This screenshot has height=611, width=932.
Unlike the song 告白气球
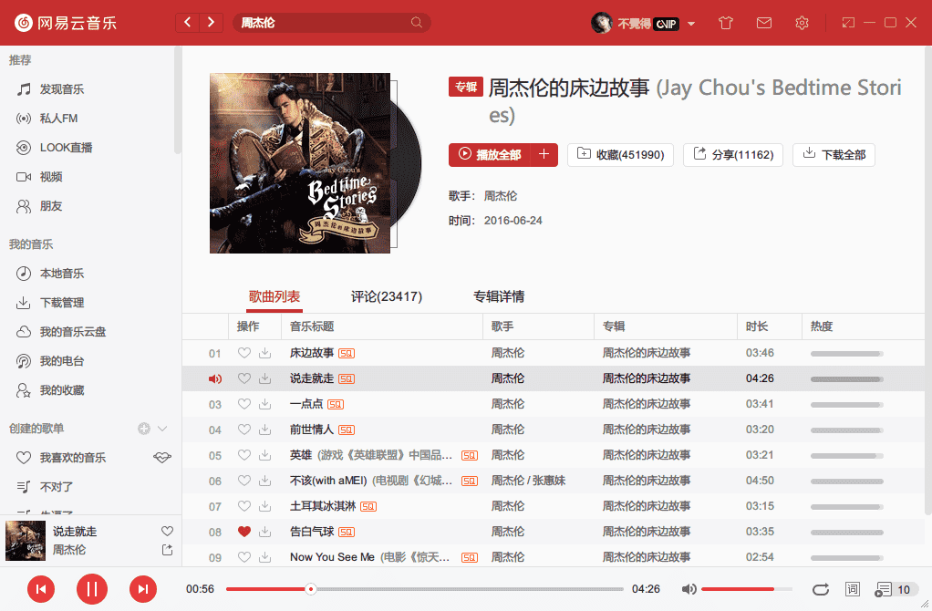(243, 532)
